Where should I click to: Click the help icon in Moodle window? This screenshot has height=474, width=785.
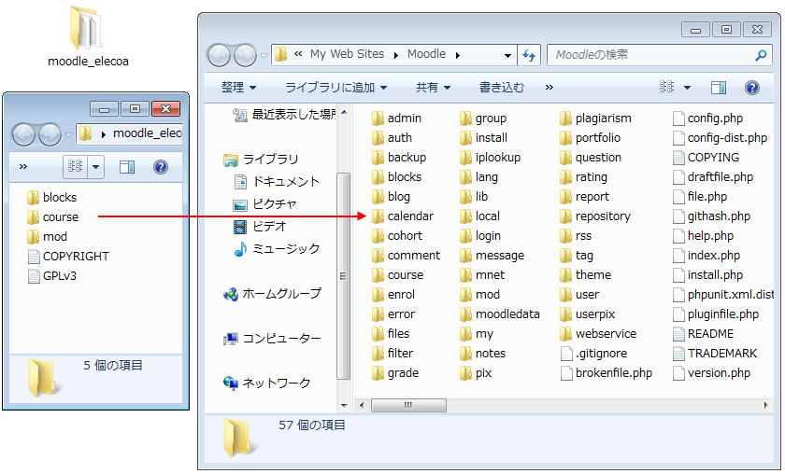[751, 88]
